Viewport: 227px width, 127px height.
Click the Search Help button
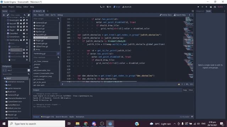pos(180,15)
